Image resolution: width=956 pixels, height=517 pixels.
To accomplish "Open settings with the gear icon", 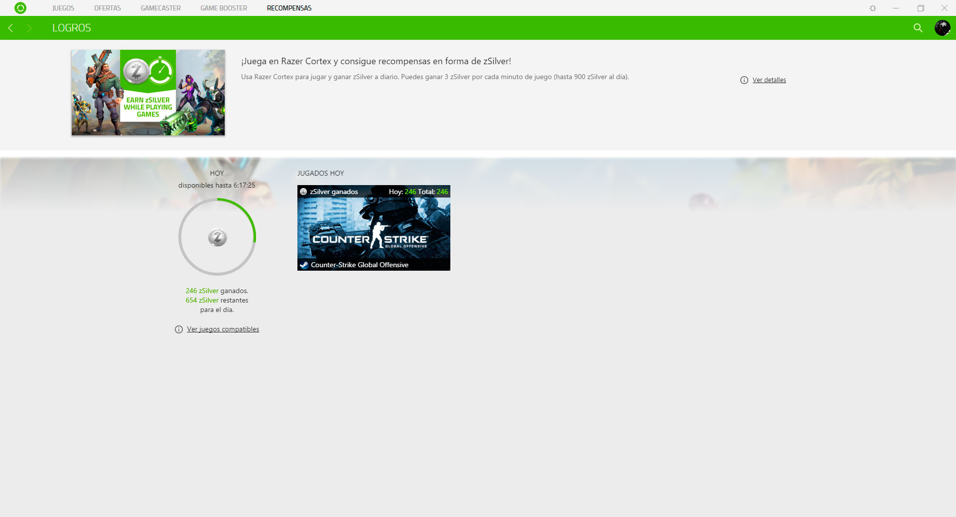I will pos(873,8).
